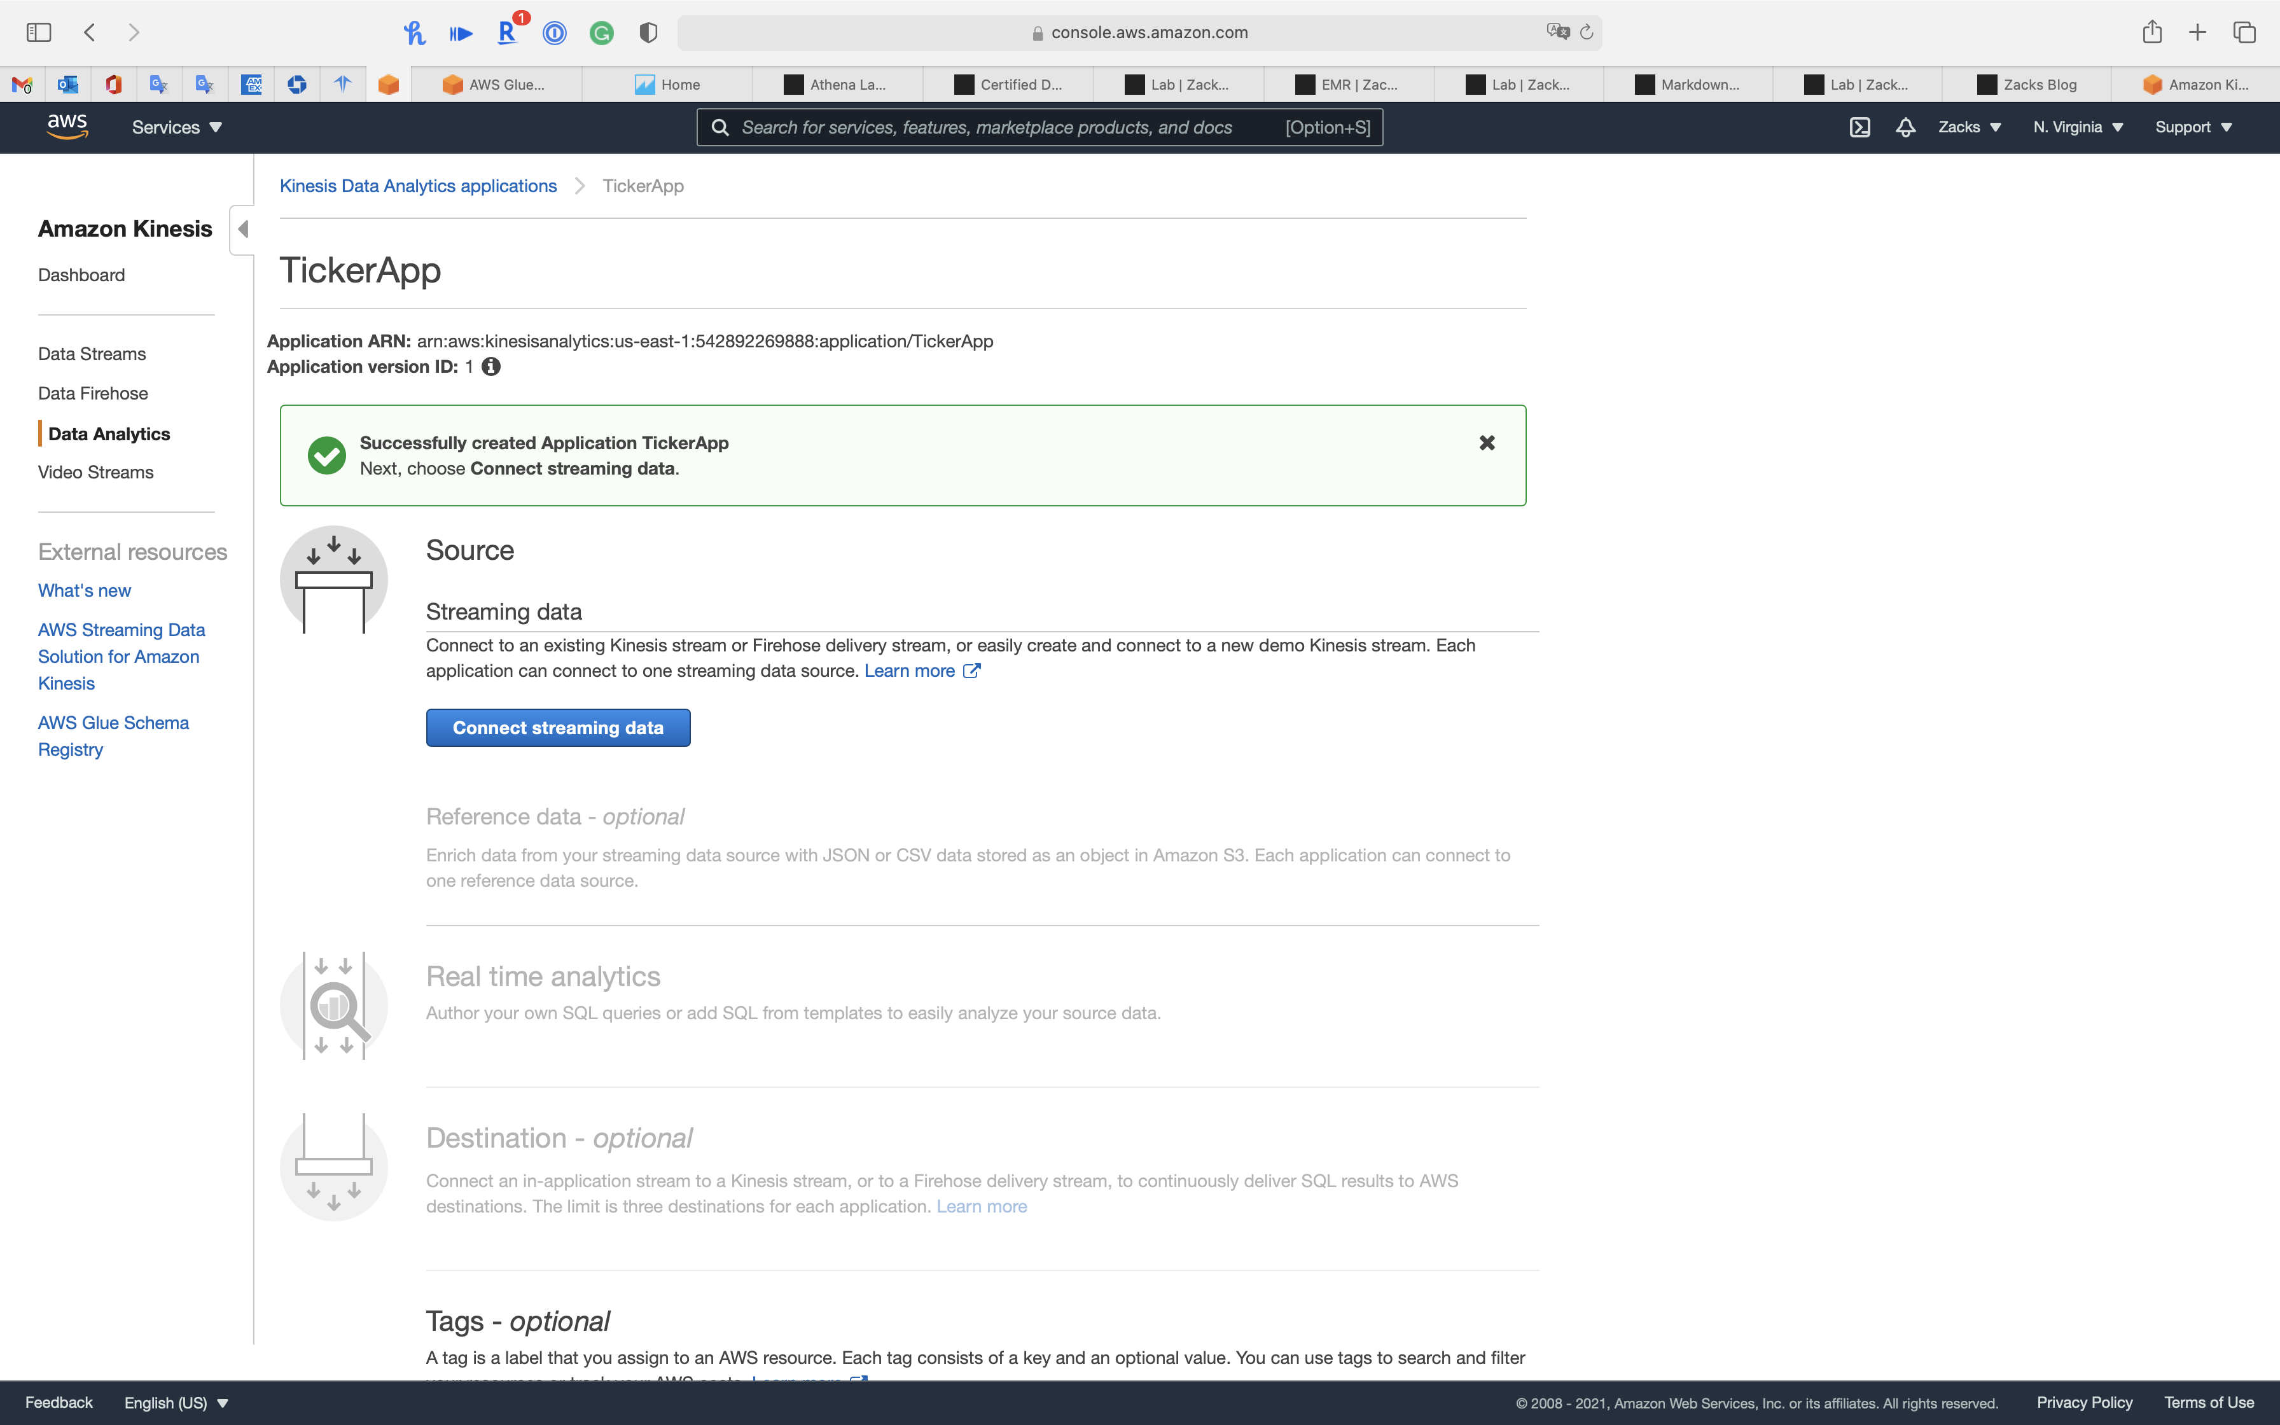2280x1425 pixels.
Task: Open the Services dropdown menu
Action: click(176, 127)
